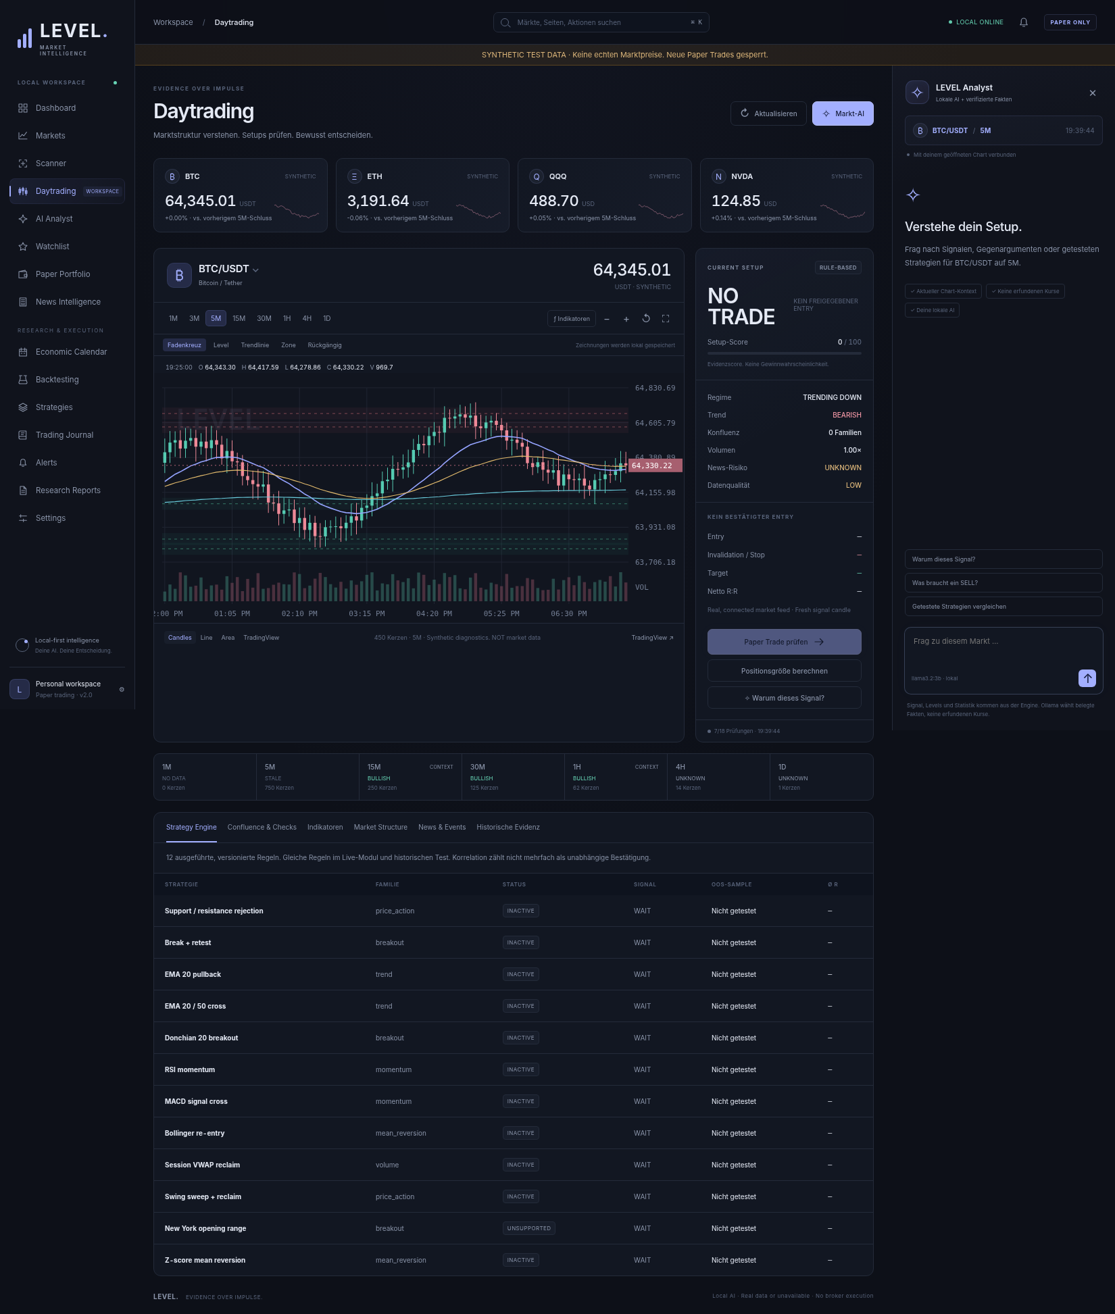Open Alerts bell in sidebar
Viewport: 1115px width, 1314px height.
tap(23, 463)
